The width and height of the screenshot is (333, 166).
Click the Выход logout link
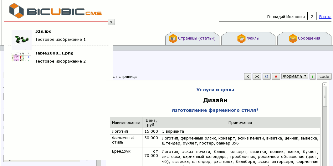pos(325,17)
